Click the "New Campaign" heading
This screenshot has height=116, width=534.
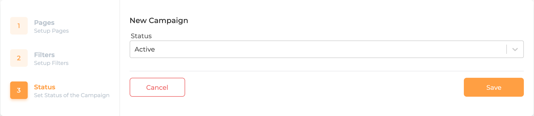159,21
